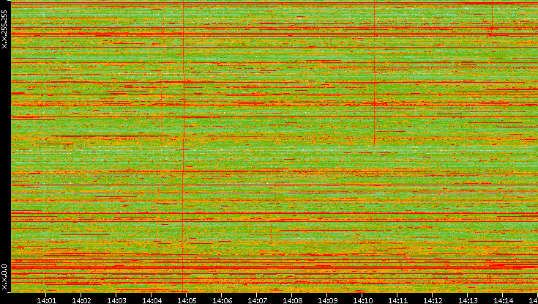
Task: Select the 14:06 tick label
Action: pos(222,300)
